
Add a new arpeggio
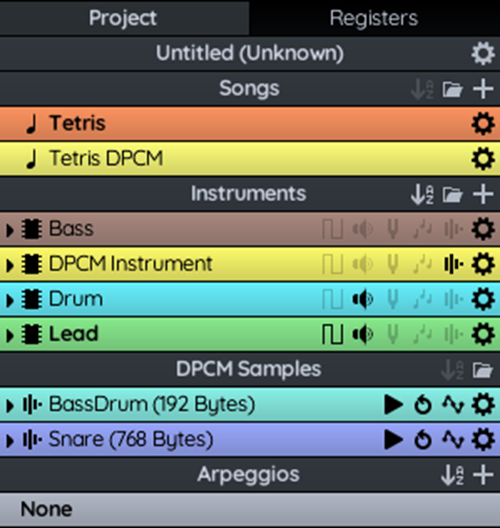[483, 475]
